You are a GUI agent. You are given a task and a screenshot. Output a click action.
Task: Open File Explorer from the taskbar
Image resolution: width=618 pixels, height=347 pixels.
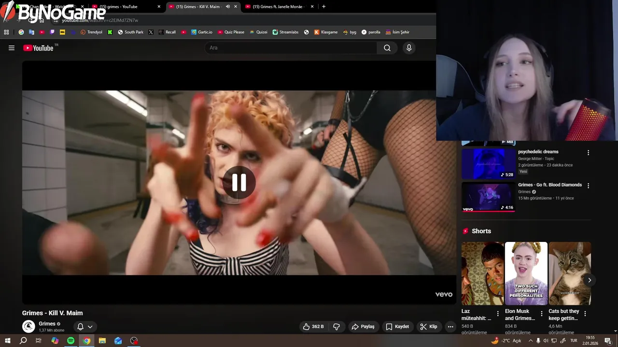click(102, 341)
